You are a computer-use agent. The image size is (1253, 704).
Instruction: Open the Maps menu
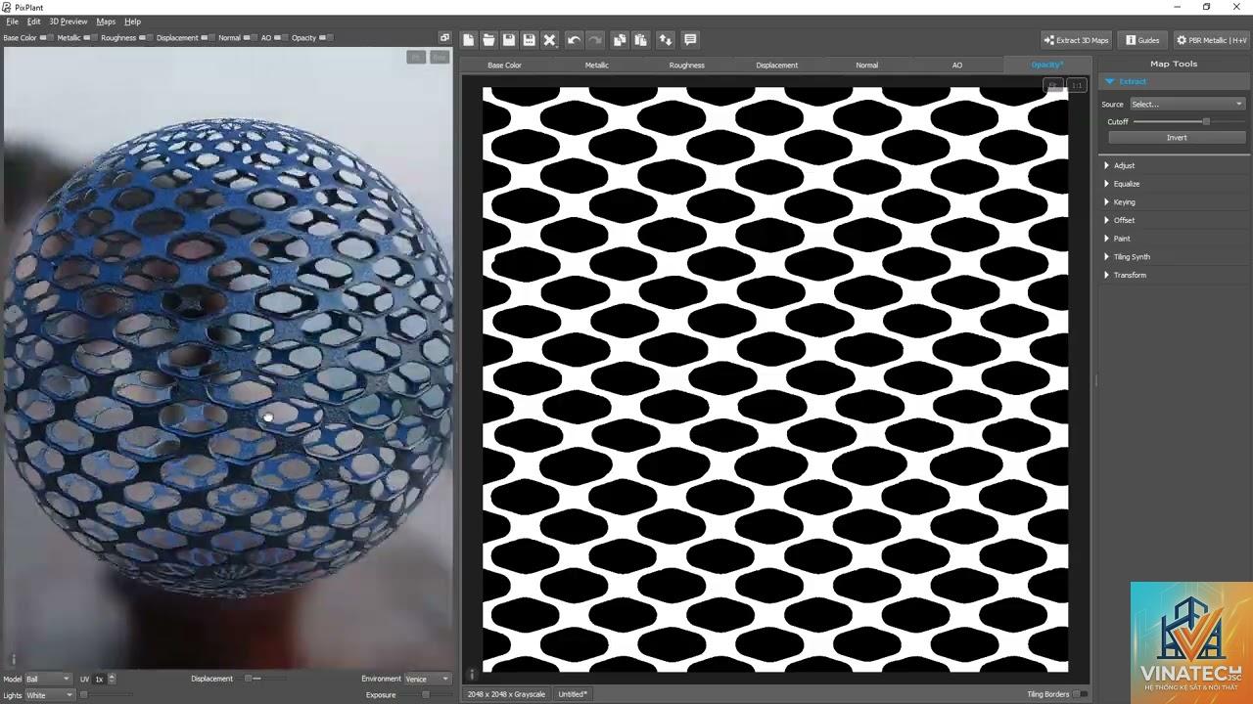coord(106,22)
